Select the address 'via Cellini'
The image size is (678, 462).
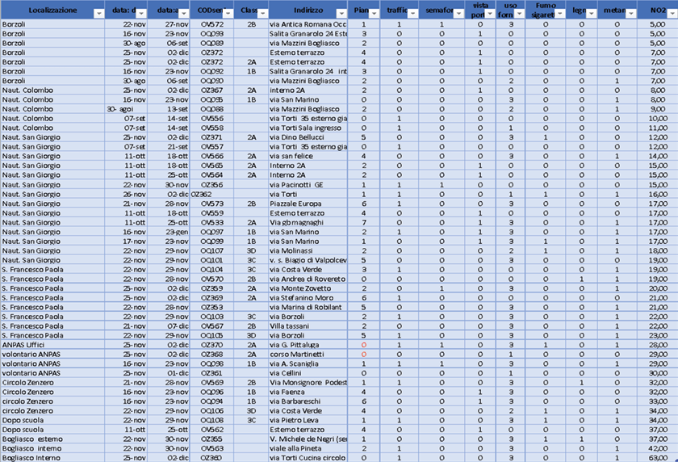point(308,373)
